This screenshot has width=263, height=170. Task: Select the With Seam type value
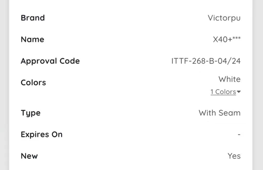[220, 113]
